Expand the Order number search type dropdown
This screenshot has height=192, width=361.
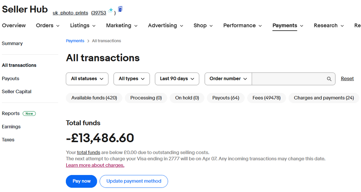click(228, 79)
